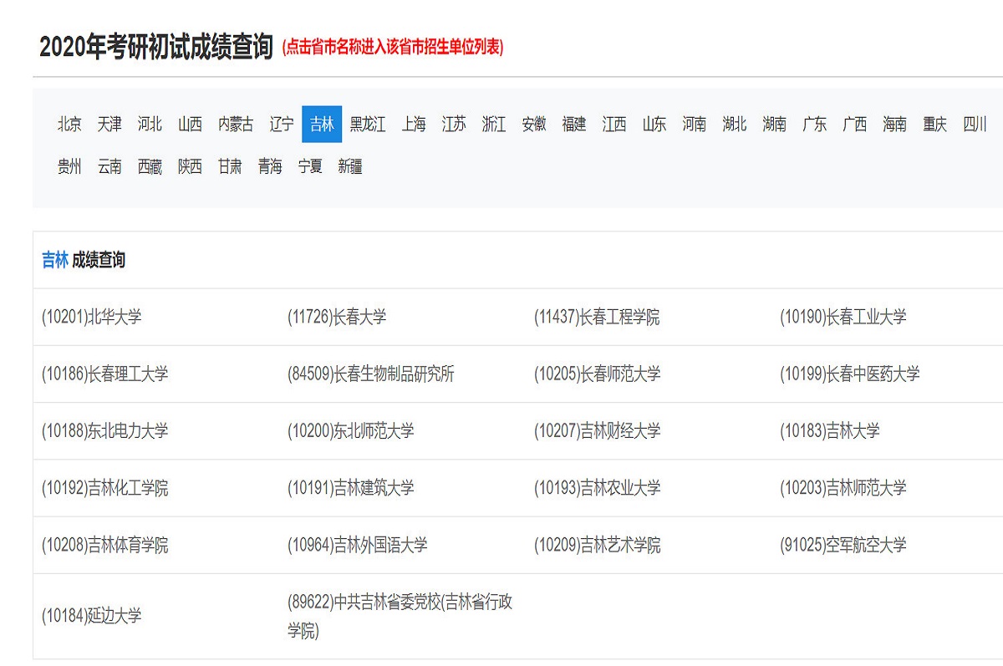Click the 辽宁 province tab

point(282,125)
